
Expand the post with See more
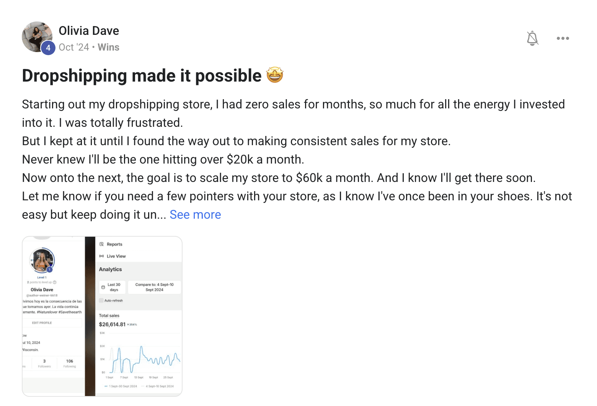pos(195,215)
